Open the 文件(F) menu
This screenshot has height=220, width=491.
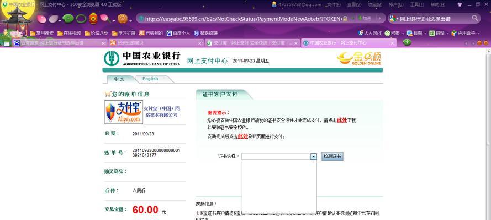tap(334, 4)
